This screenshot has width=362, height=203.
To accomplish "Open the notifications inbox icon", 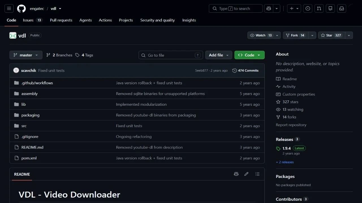I will pyautogui.click(x=342, y=8).
